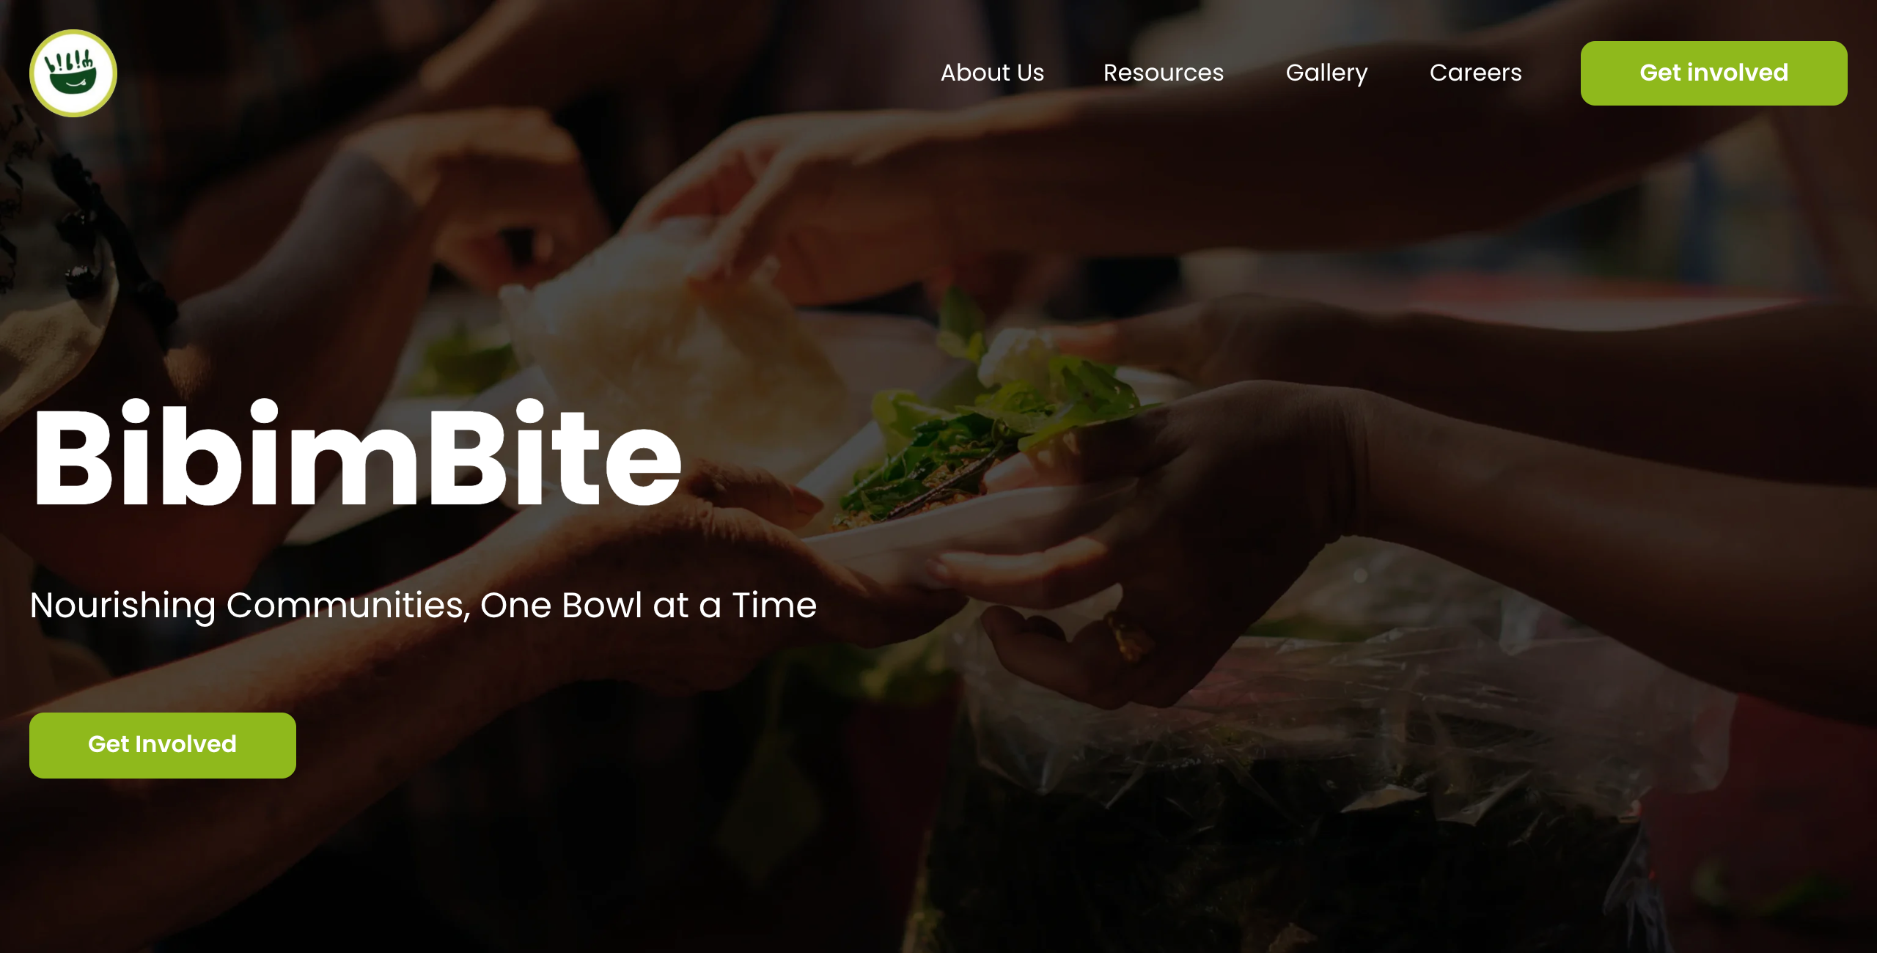Visit the Careers page link

coord(1475,73)
